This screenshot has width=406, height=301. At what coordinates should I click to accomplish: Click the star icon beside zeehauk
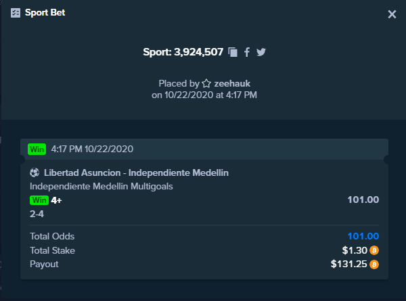pyautogui.click(x=206, y=83)
